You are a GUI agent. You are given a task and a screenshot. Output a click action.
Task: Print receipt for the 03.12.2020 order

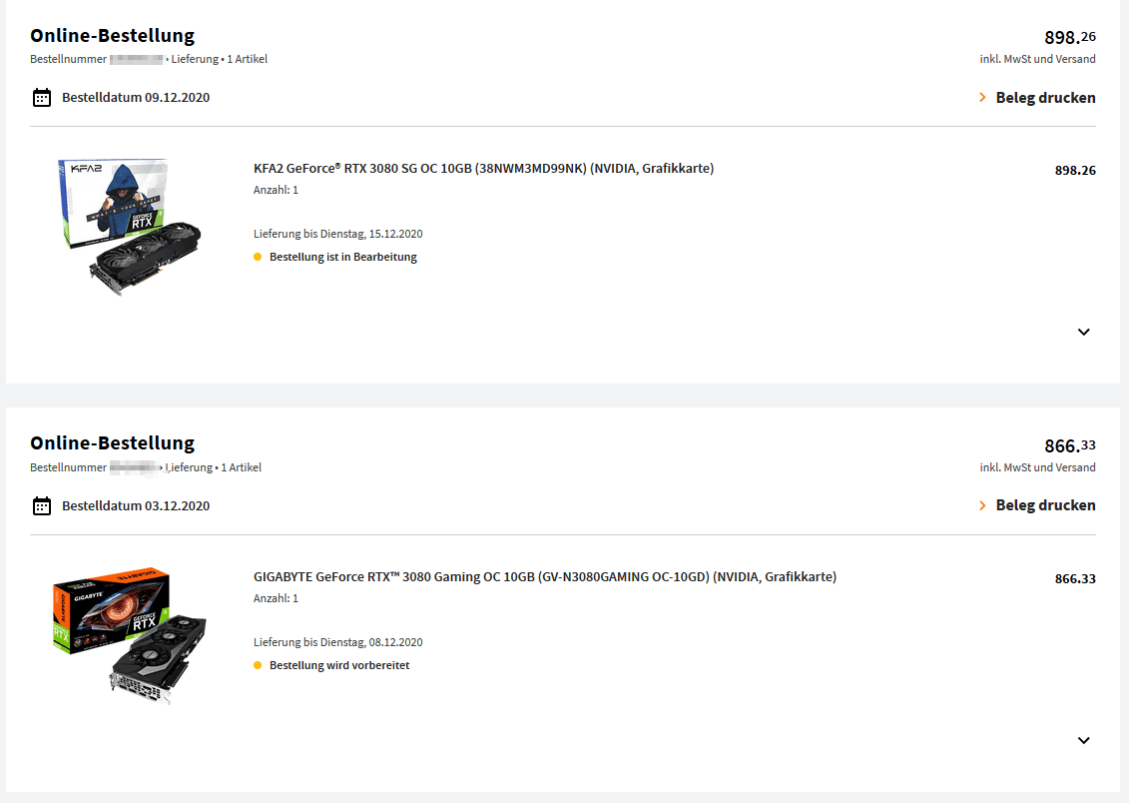1045,505
